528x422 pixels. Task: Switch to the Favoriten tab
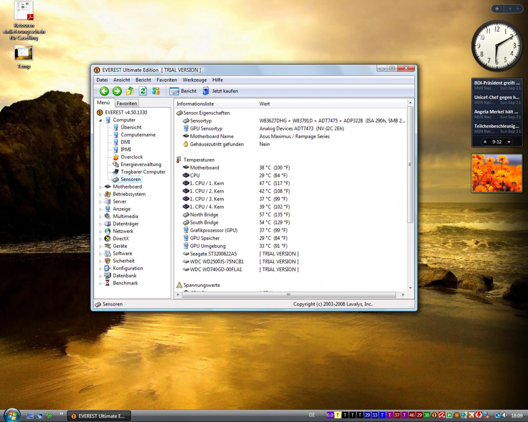point(126,104)
